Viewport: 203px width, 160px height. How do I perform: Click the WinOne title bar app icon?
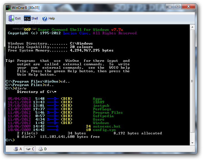pyautogui.click(x=8, y=8)
